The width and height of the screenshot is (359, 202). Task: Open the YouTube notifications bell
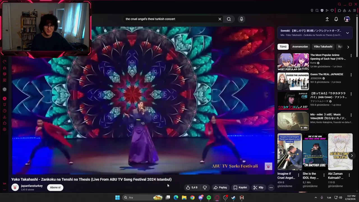(336, 19)
